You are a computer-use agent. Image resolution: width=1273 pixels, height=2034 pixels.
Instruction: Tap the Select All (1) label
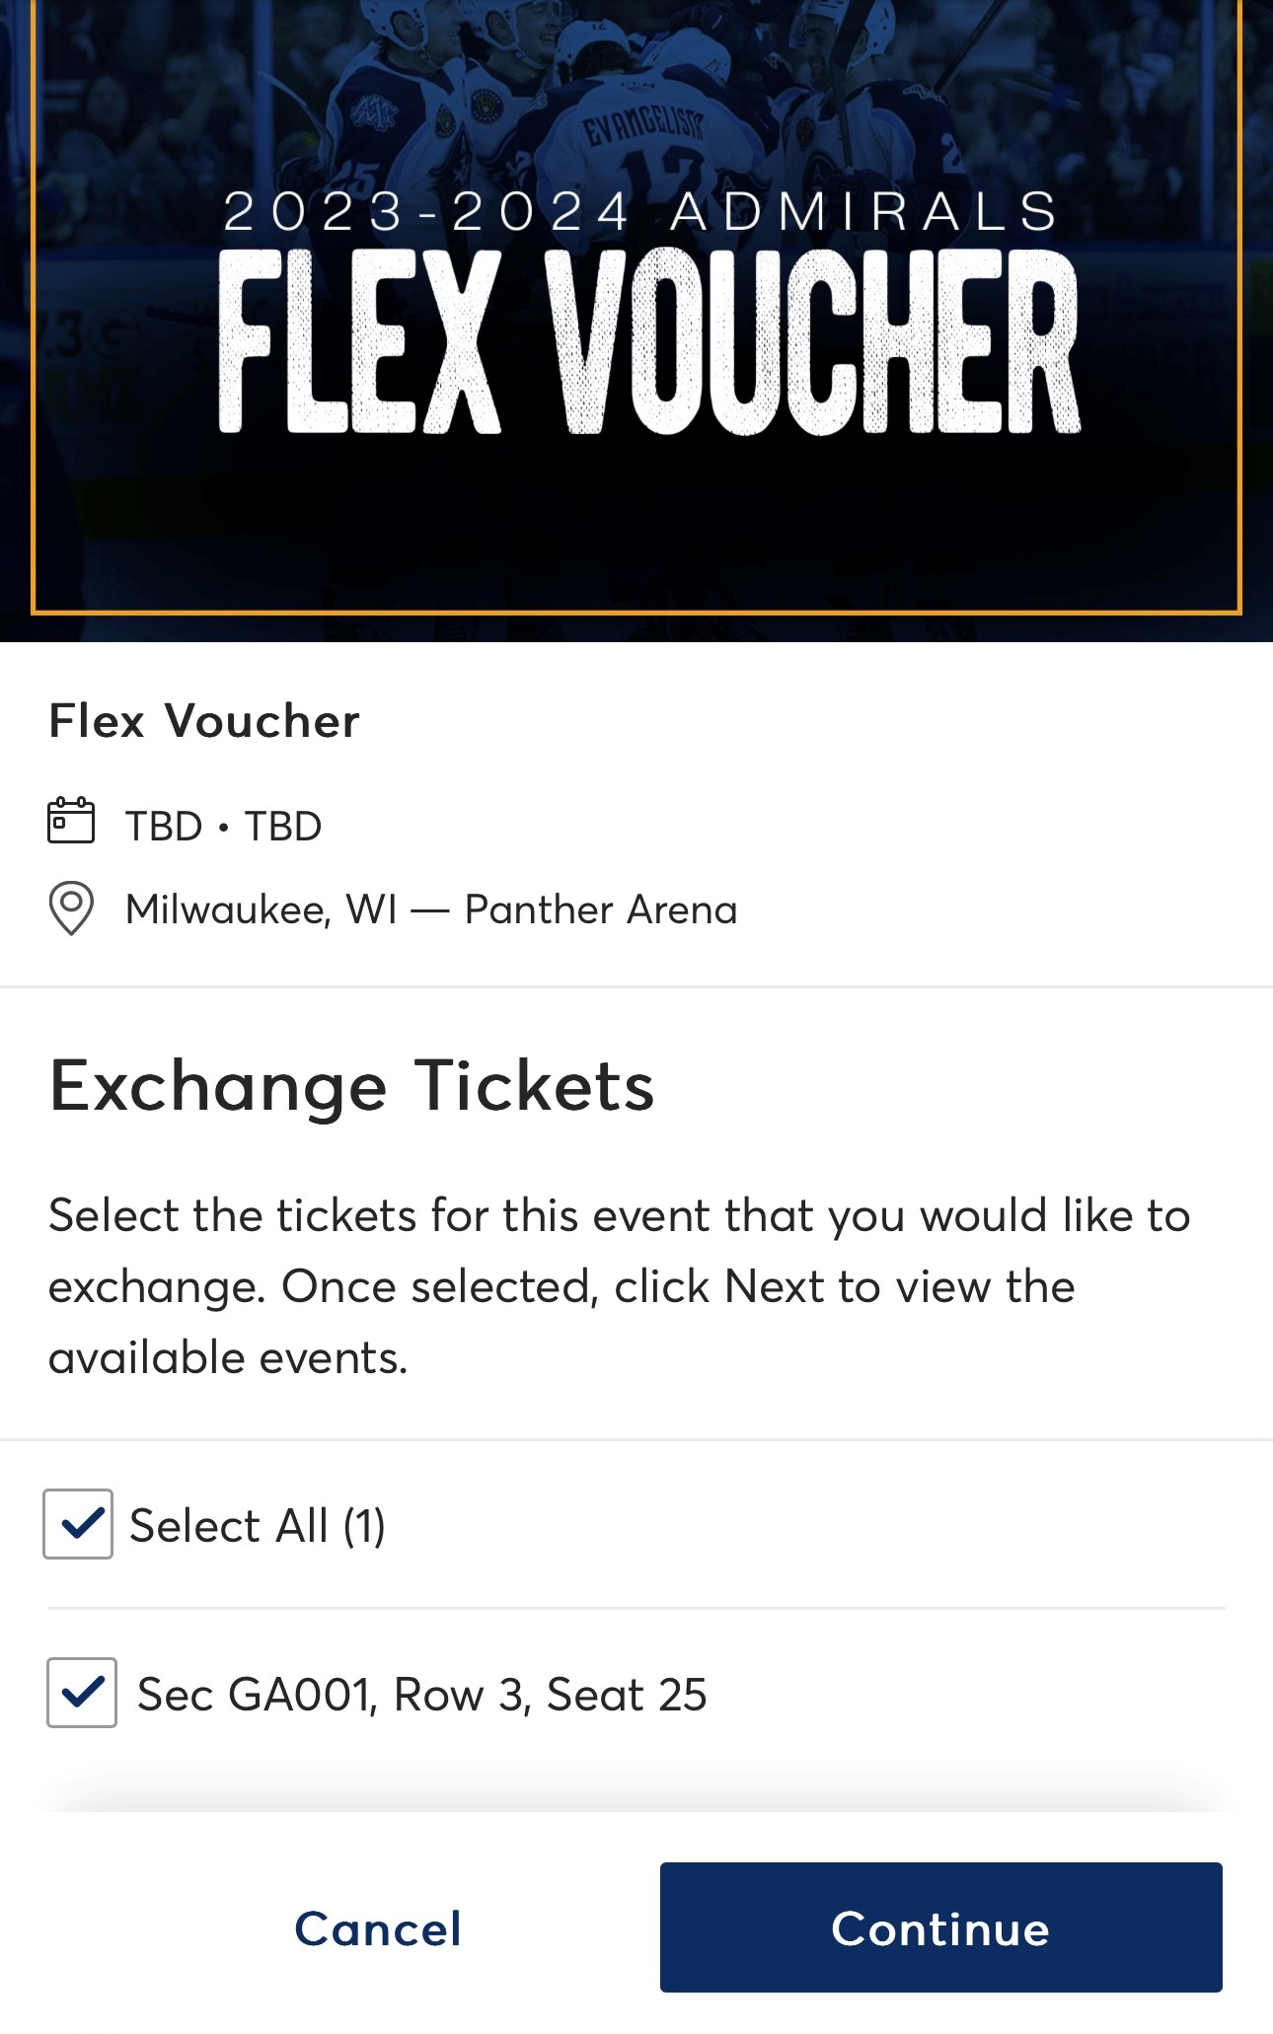pos(258,1526)
